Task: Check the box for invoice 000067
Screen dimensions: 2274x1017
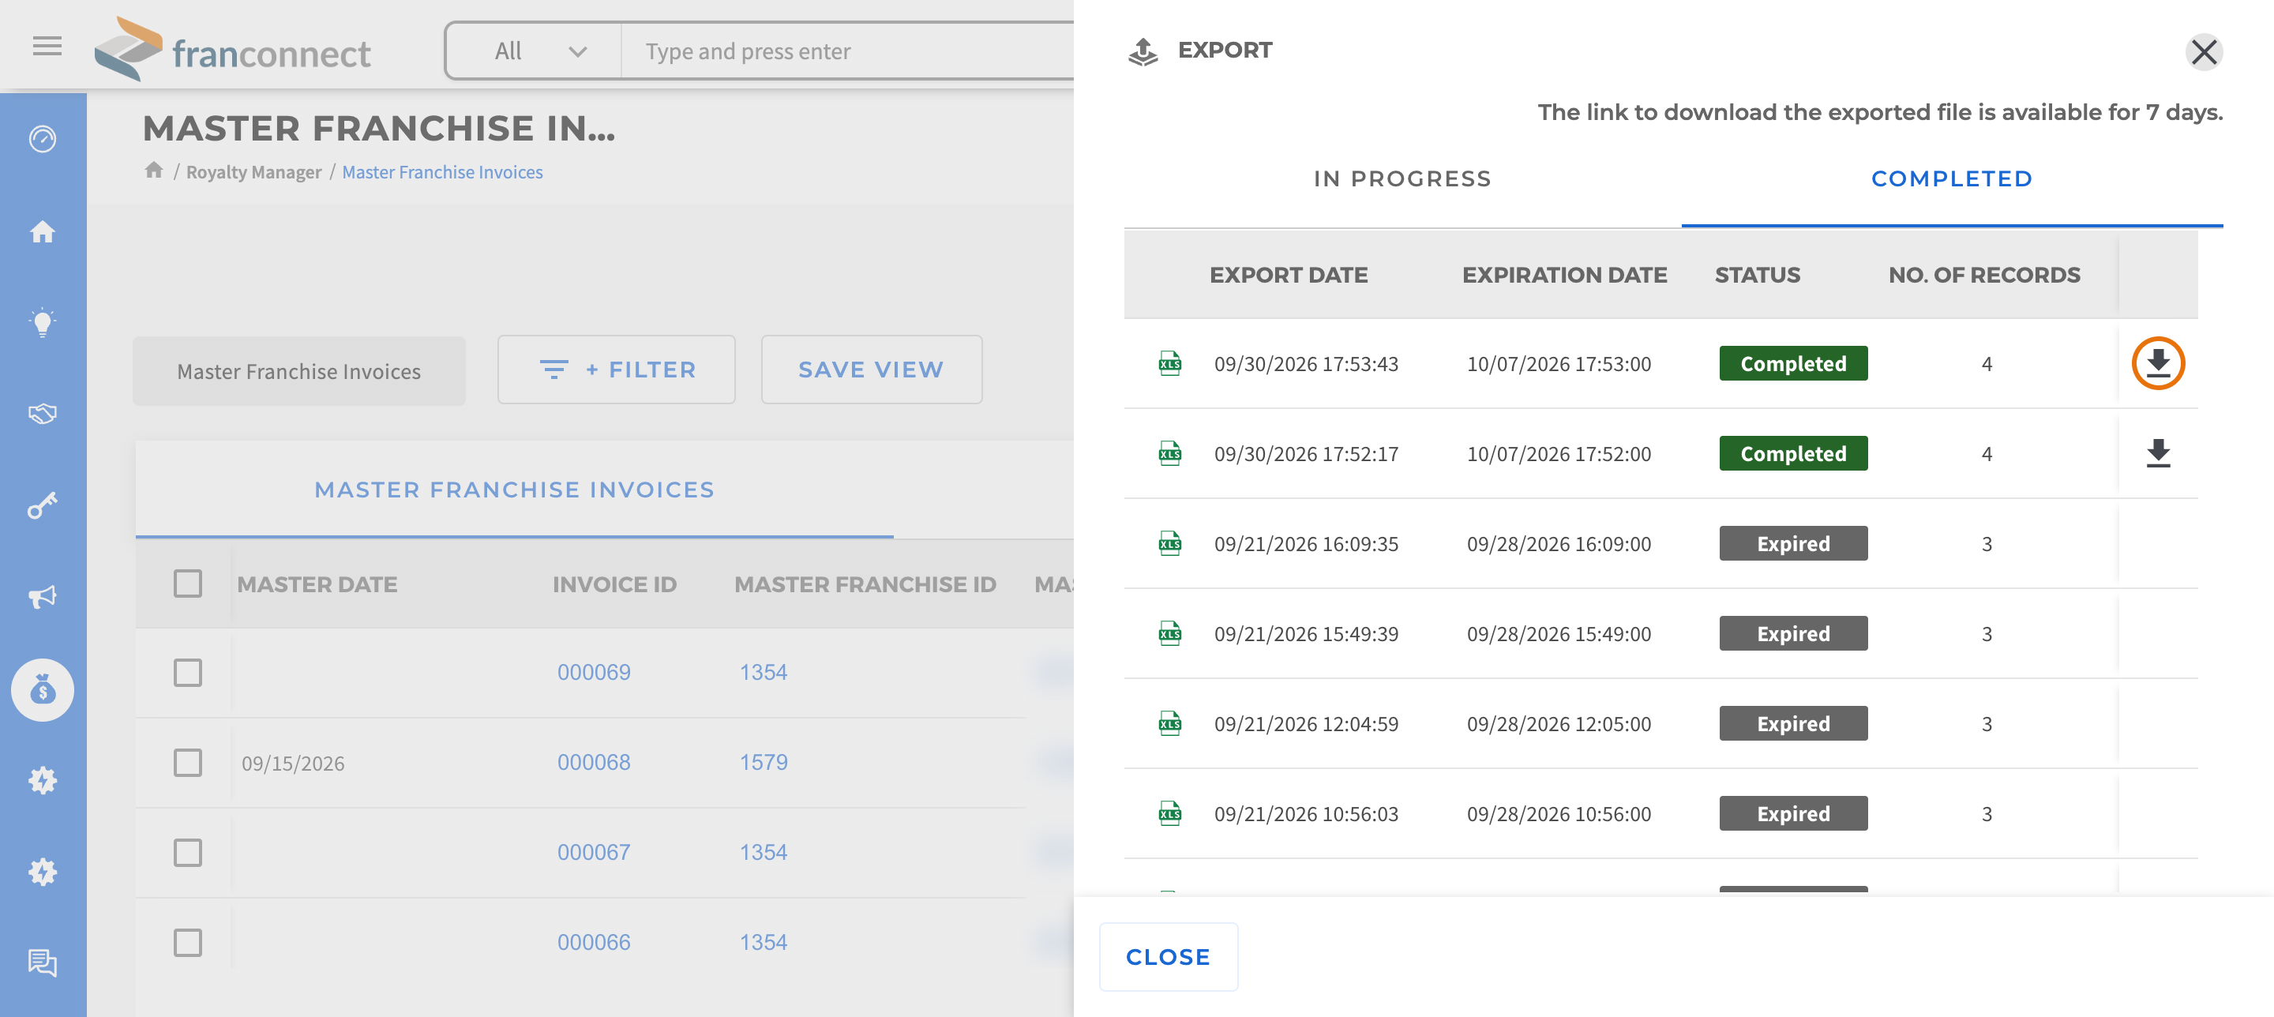Action: [187, 853]
